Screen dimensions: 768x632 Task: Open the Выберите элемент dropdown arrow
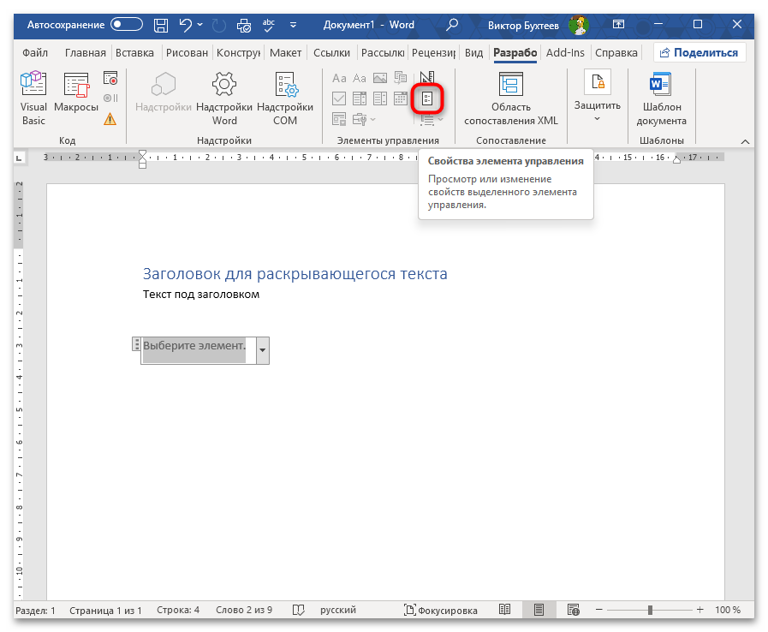(x=262, y=350)
